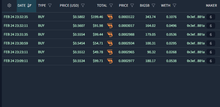Viewport: 220px width, 107px height.
Task: Open the WETH amount filter
Action: point(174,6)
